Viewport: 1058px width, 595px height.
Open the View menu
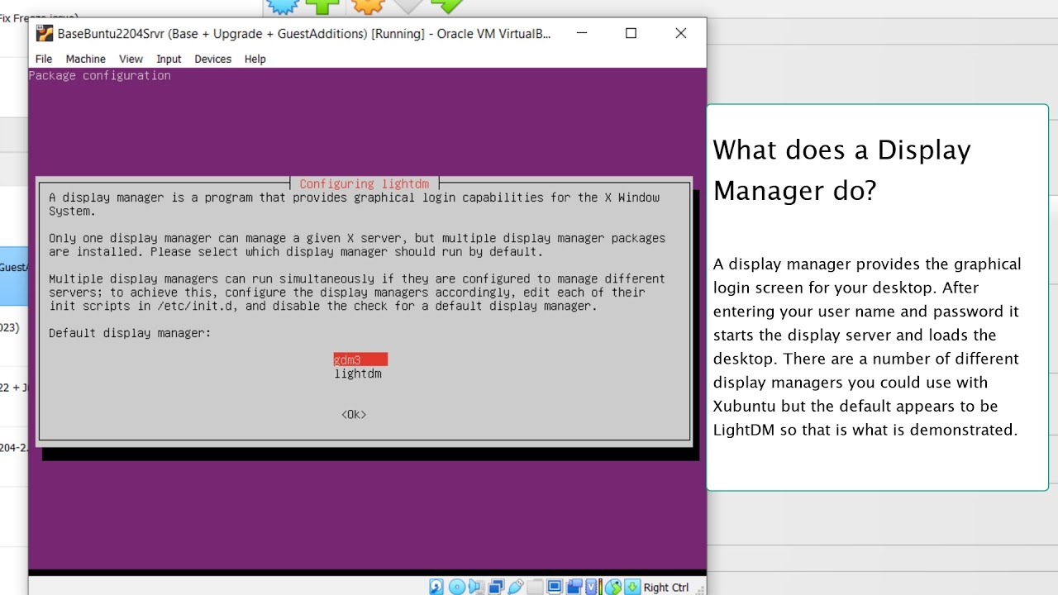[131, 59]
